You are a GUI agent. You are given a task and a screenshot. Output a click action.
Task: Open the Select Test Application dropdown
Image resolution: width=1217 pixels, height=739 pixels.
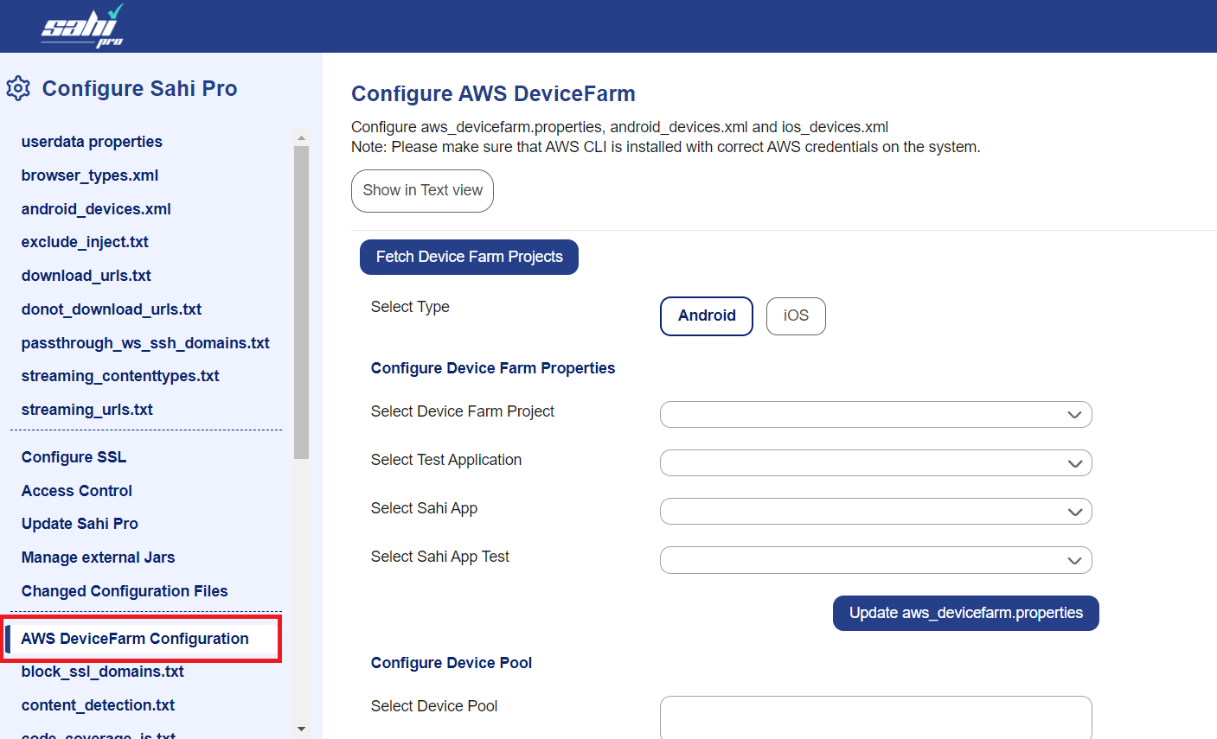click(x=875, y=463)
